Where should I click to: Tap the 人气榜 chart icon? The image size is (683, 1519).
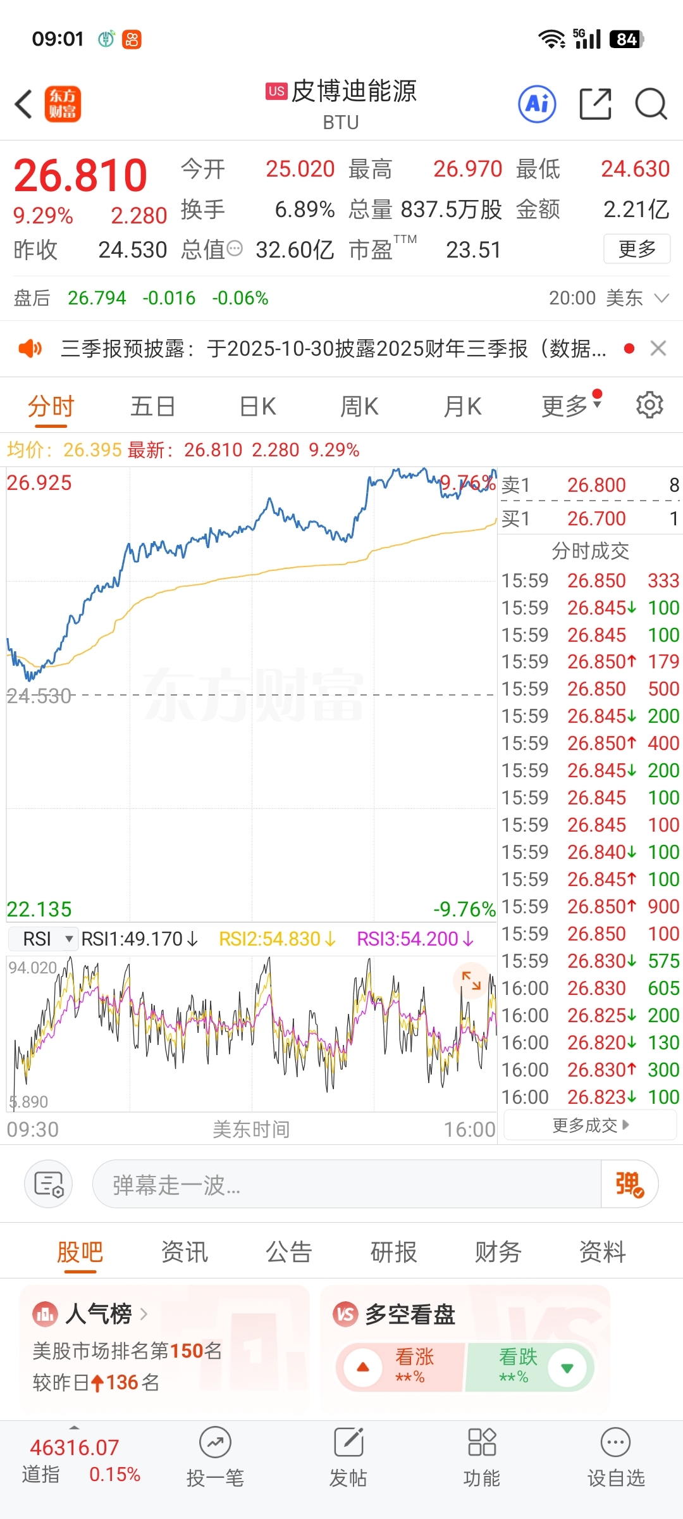click(46, 1315)
